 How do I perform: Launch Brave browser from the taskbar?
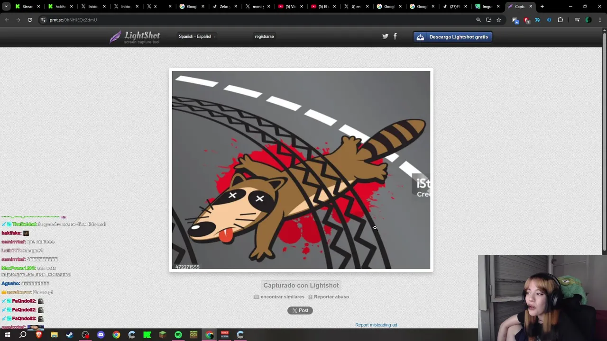pyautogui.click(x=38, y=335)
